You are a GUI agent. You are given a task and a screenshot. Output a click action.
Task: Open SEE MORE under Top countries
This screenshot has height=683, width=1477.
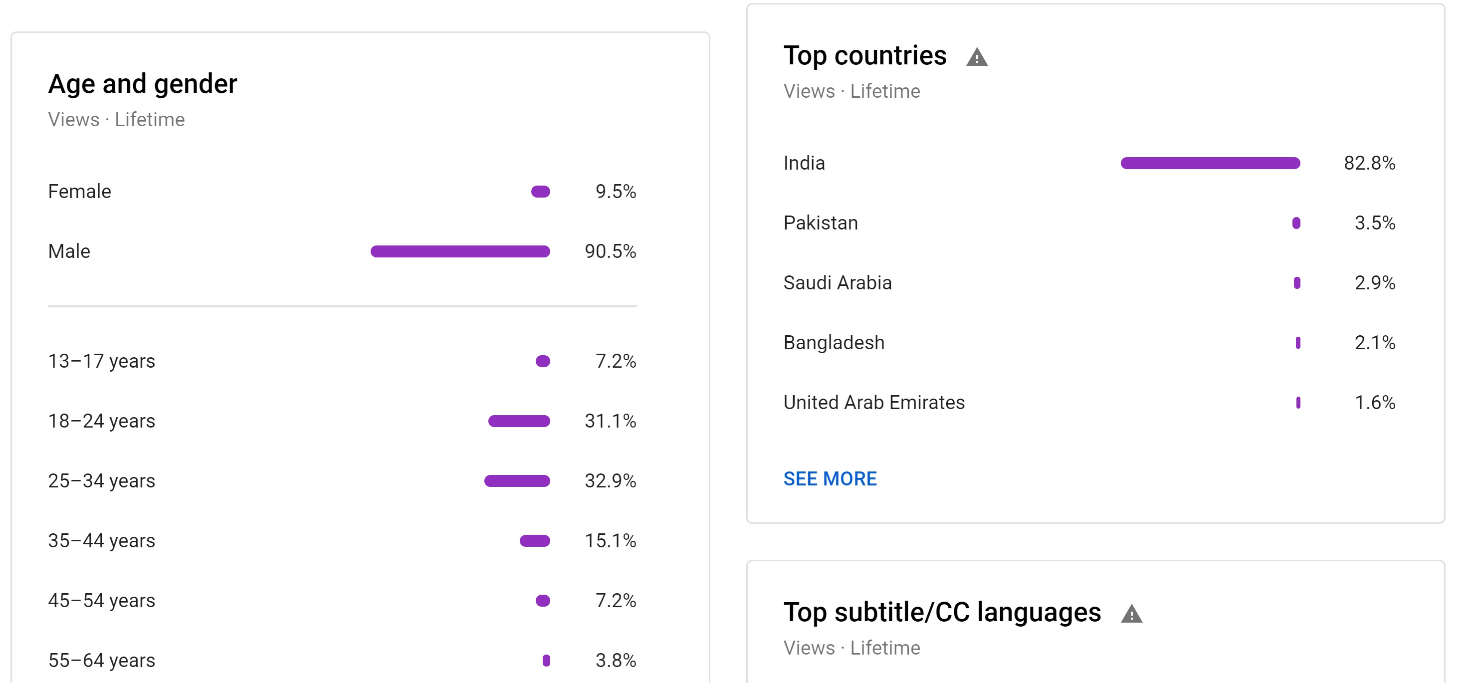click(830, 478)
